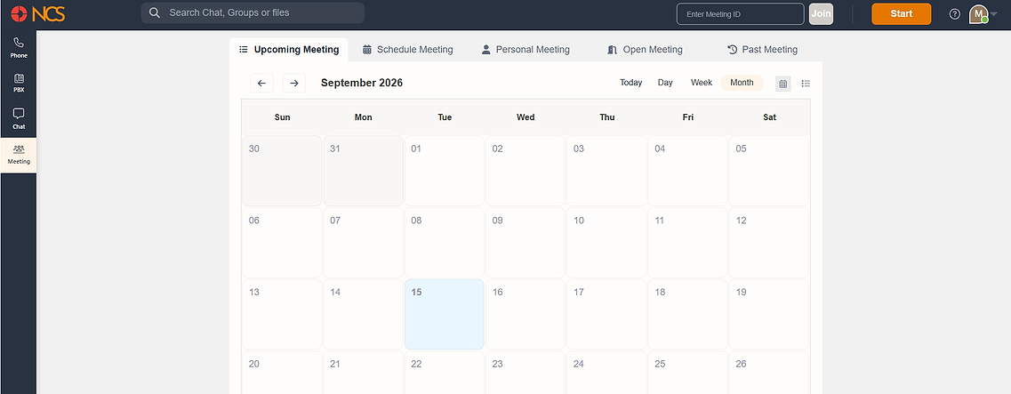Select the day cell 07
This screenshot has width=1011, height=394.
pyautogui.click(x=363, y=243)
